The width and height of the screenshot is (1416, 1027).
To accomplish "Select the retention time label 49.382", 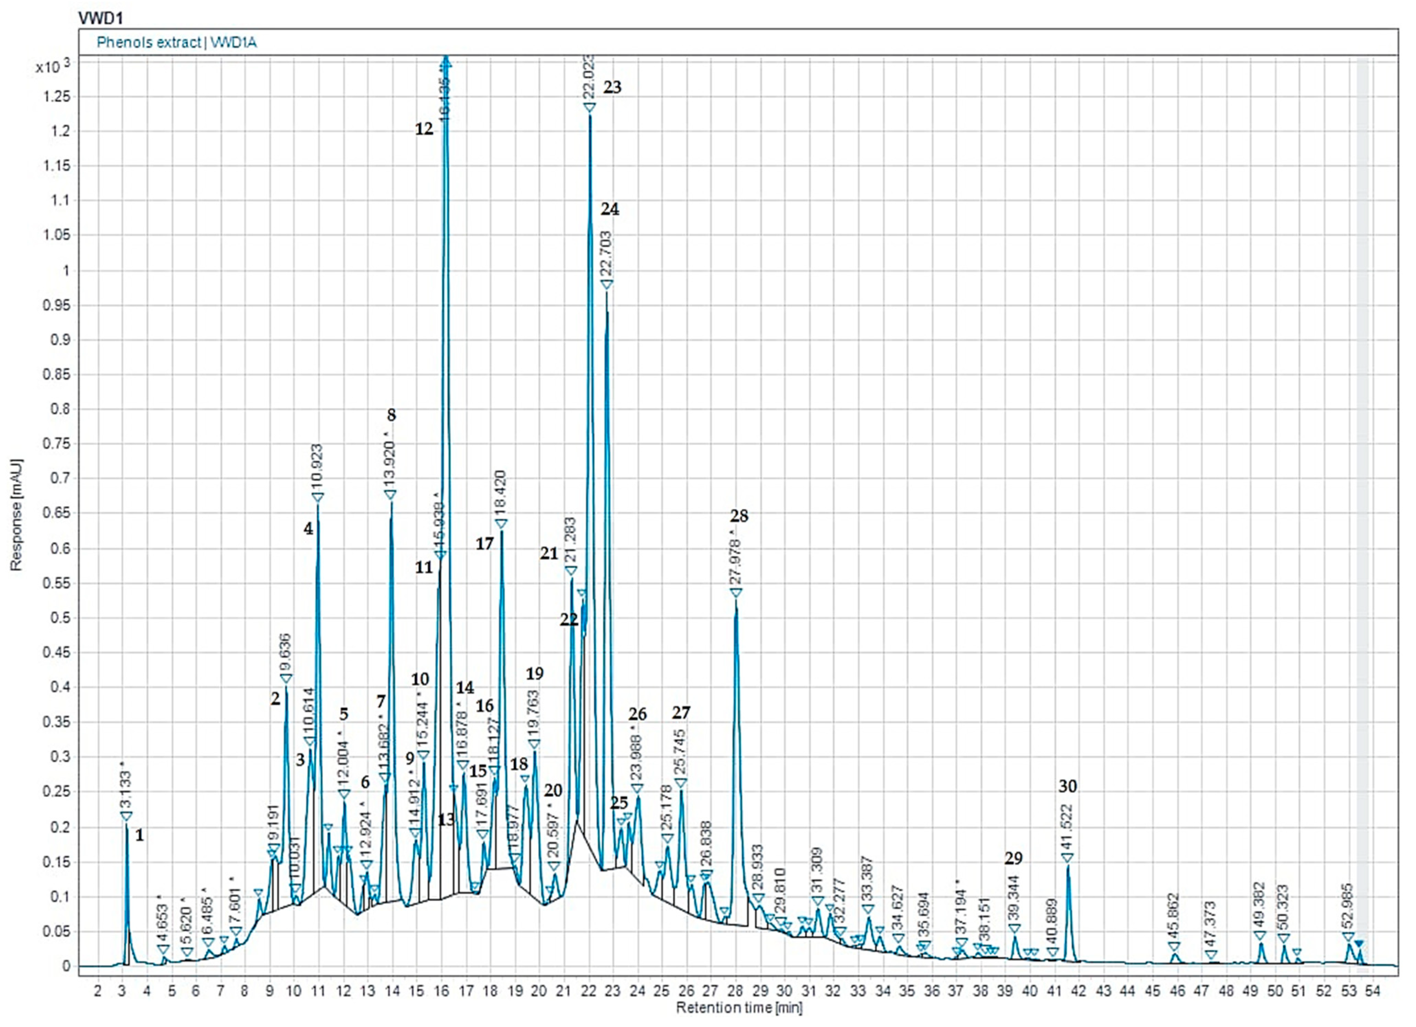I will pyautogui.click(x=1259, y=906).
